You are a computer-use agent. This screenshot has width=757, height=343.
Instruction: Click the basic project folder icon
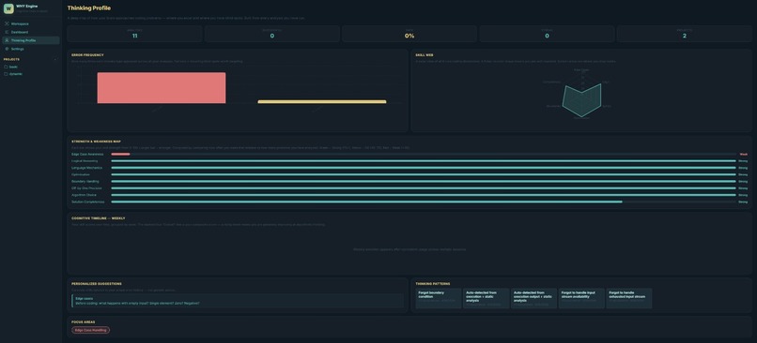point(6,67)
